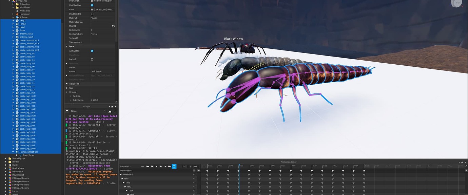Open the Tail1 track options menu
468x195 pixels.
tap(194, 182)
